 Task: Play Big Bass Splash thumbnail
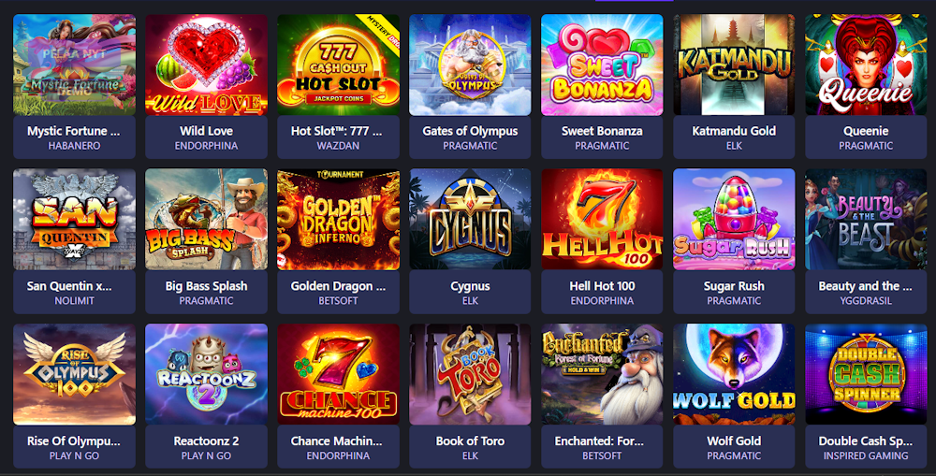tap(206, 220)
